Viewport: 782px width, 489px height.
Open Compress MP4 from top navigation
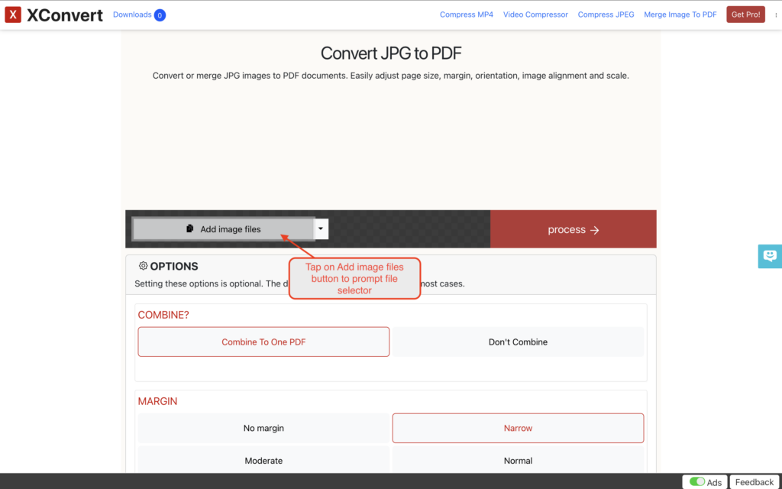point(466,15)
